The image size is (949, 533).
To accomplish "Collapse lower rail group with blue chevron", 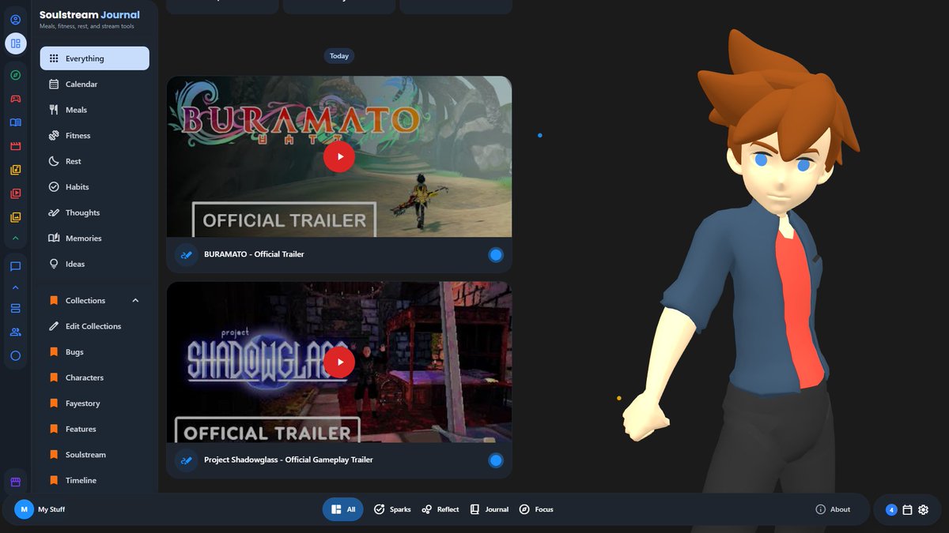I will click(x=15, y=287).
